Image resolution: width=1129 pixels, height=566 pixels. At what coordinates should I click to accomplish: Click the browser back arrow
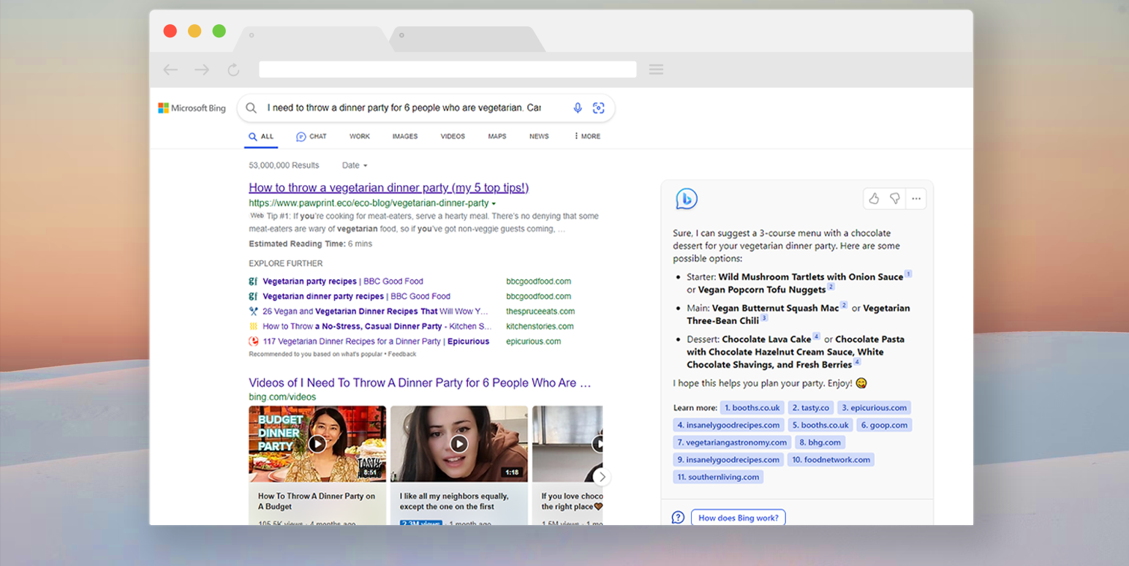170,69
